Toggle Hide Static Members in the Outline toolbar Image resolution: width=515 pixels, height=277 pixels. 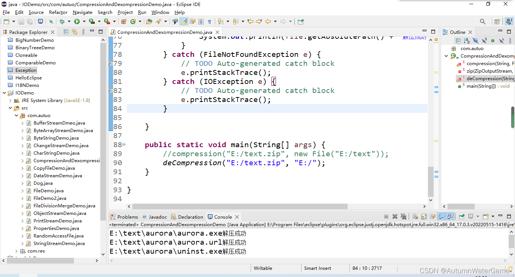coord(484,40)
